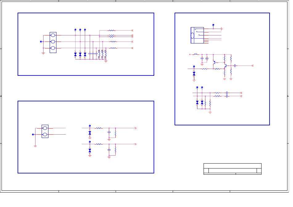Click off-page connector on three-pin connector's bottom line
The image size is (293, 207).
[132, 48]
